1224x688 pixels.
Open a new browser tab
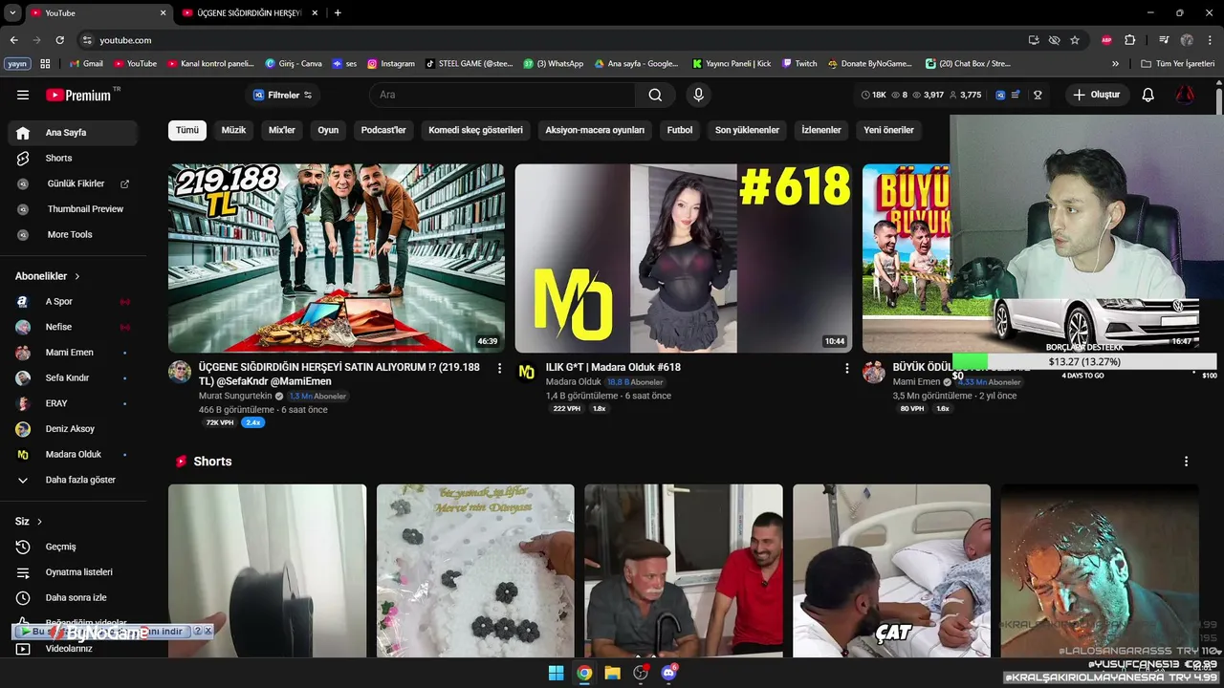(x=338, y=13)
